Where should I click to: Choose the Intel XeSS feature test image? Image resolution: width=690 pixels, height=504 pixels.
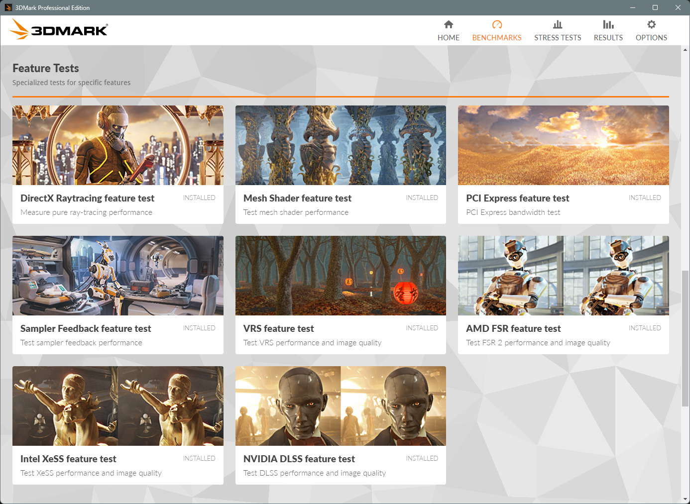(x=118, y=406)
